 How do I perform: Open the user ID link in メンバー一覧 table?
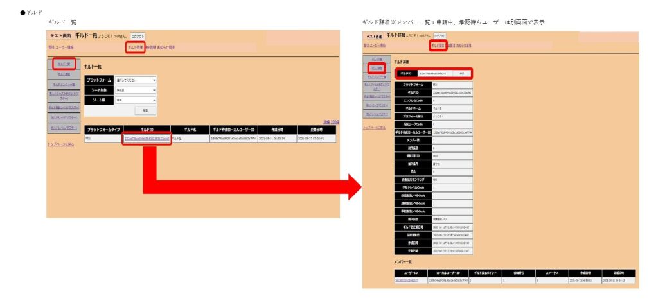click(406, 280)
